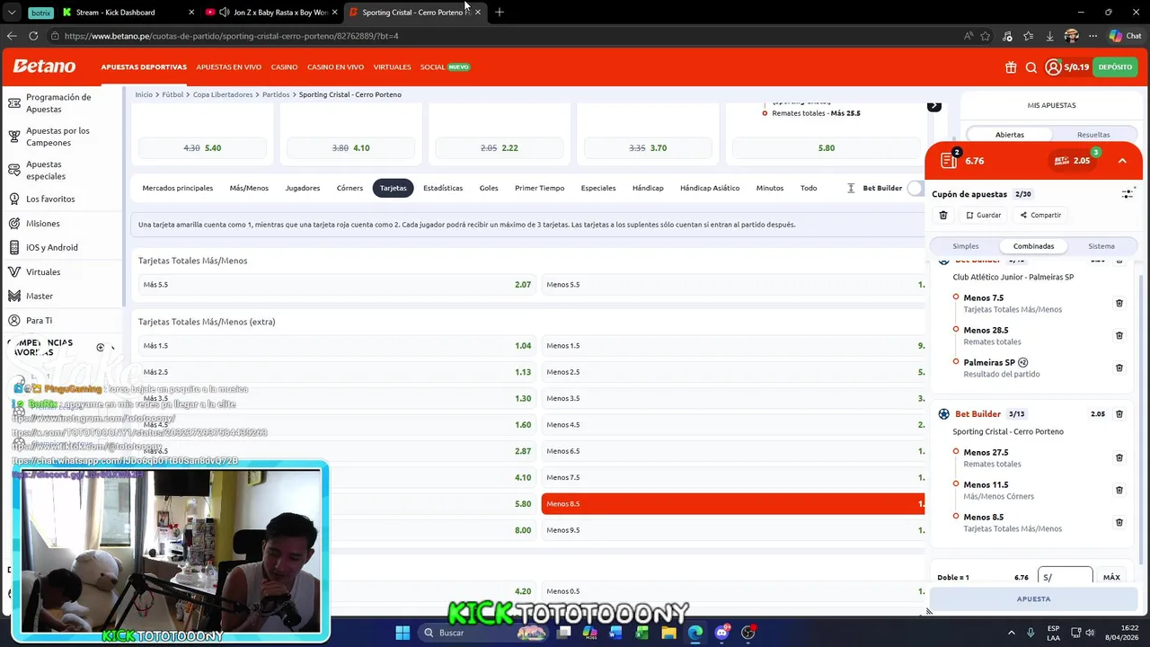Open the browser profile avatar
This screenshot has width=1150, height=647.
point(1071,36)
